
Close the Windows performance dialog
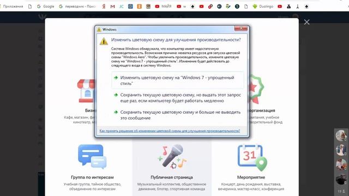click(241, 28)
